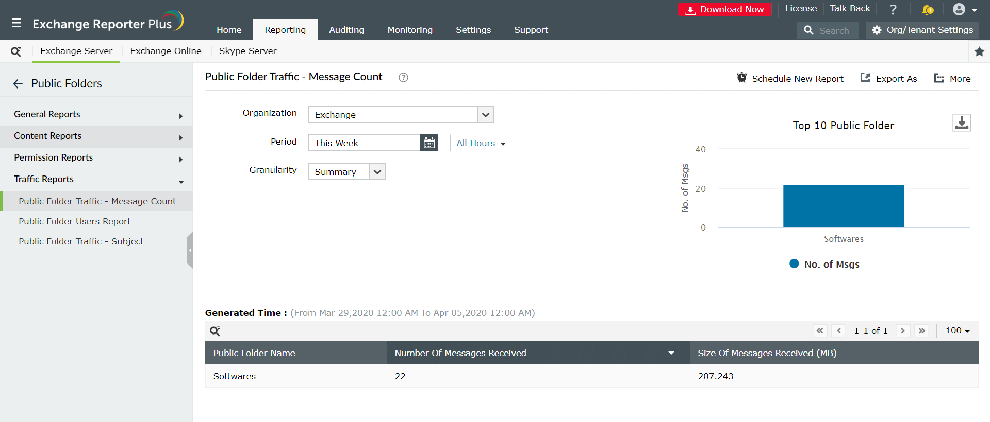Click the Period input showing This Week

tap(365, 143)
